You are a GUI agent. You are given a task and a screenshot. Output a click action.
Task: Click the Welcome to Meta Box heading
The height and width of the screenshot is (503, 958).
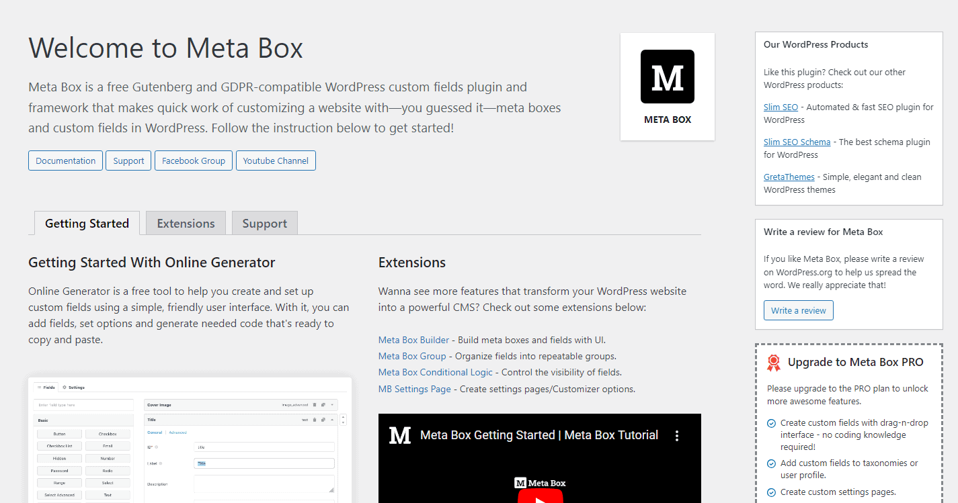(165, 48)
